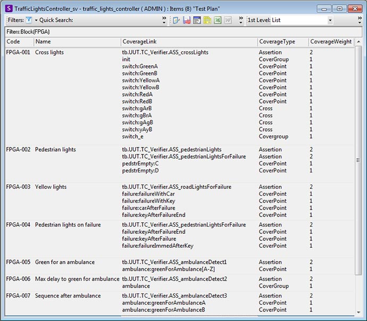Click the 'switch:GreenA' coverage link
Screen dimensions: 367x321
pyautogui.click(x=140, y=66)
